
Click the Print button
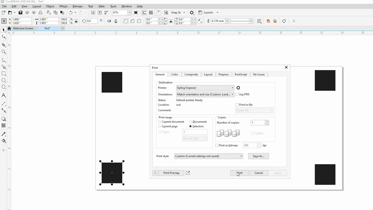(x=239, y=173)
